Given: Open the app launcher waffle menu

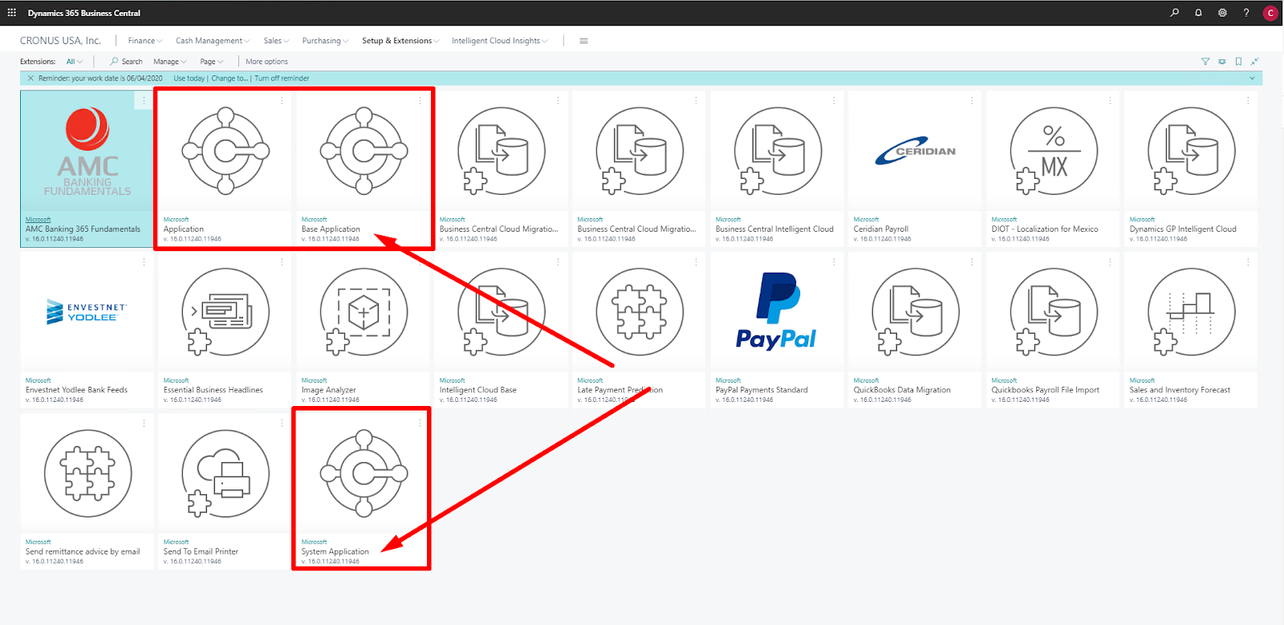Looking at the screenshot, I should pyautogui.click(x=11, y=13).
